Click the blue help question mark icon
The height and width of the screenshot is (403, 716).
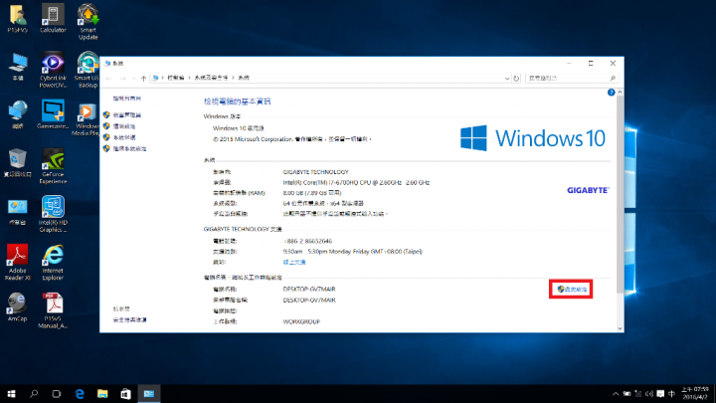pos(611,93)
